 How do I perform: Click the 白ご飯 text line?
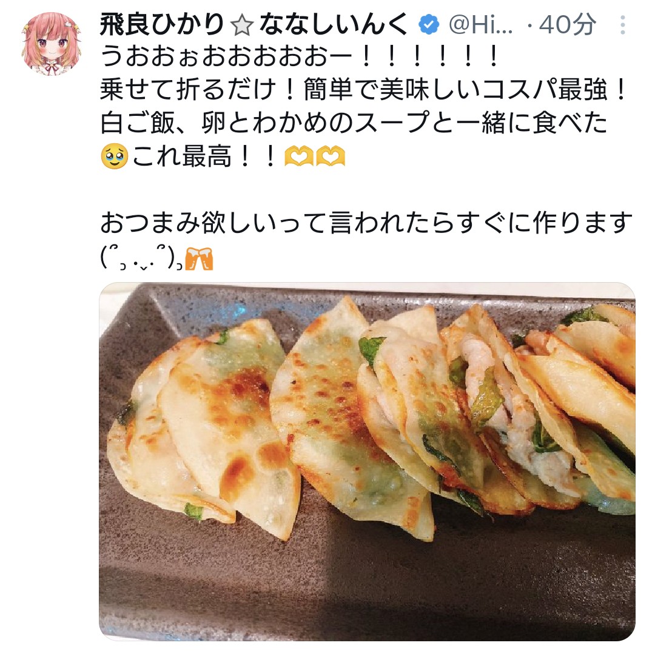tap(354, 123)
